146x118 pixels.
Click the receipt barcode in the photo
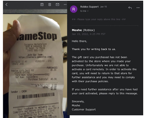[36, 96]
